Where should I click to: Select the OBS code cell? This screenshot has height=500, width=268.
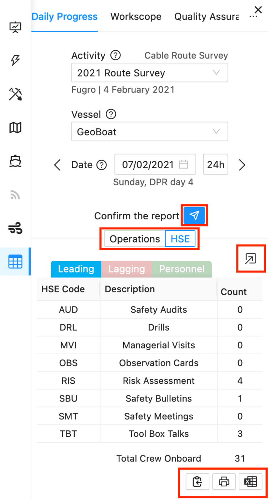(x=69, y=363)
